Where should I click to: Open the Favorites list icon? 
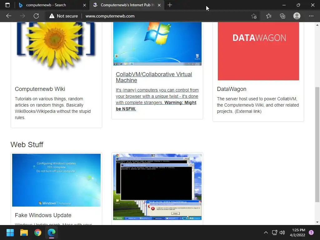[x=269, y=16]
